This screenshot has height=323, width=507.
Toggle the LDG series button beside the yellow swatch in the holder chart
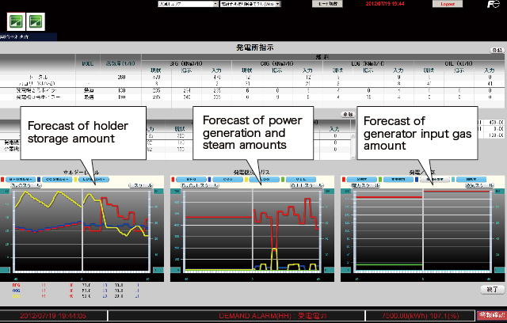(93, 179)
